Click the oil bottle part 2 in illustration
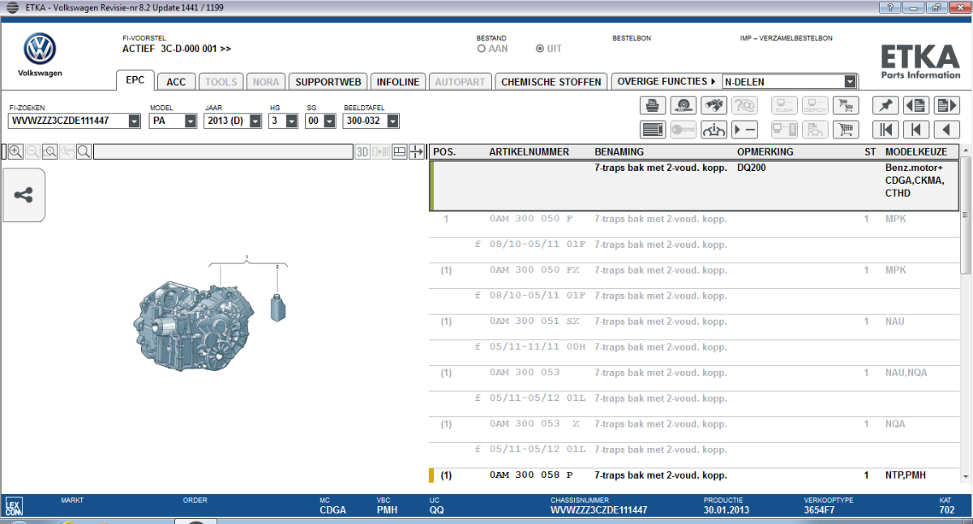973x524 pixels. tap(277, 306)
